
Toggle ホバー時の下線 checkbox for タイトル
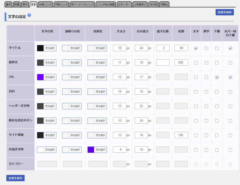tap(230, 48)
